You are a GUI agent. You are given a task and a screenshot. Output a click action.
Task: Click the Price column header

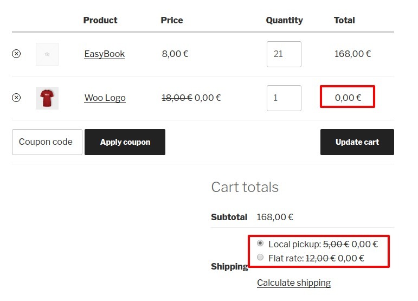tap(172, 20)
